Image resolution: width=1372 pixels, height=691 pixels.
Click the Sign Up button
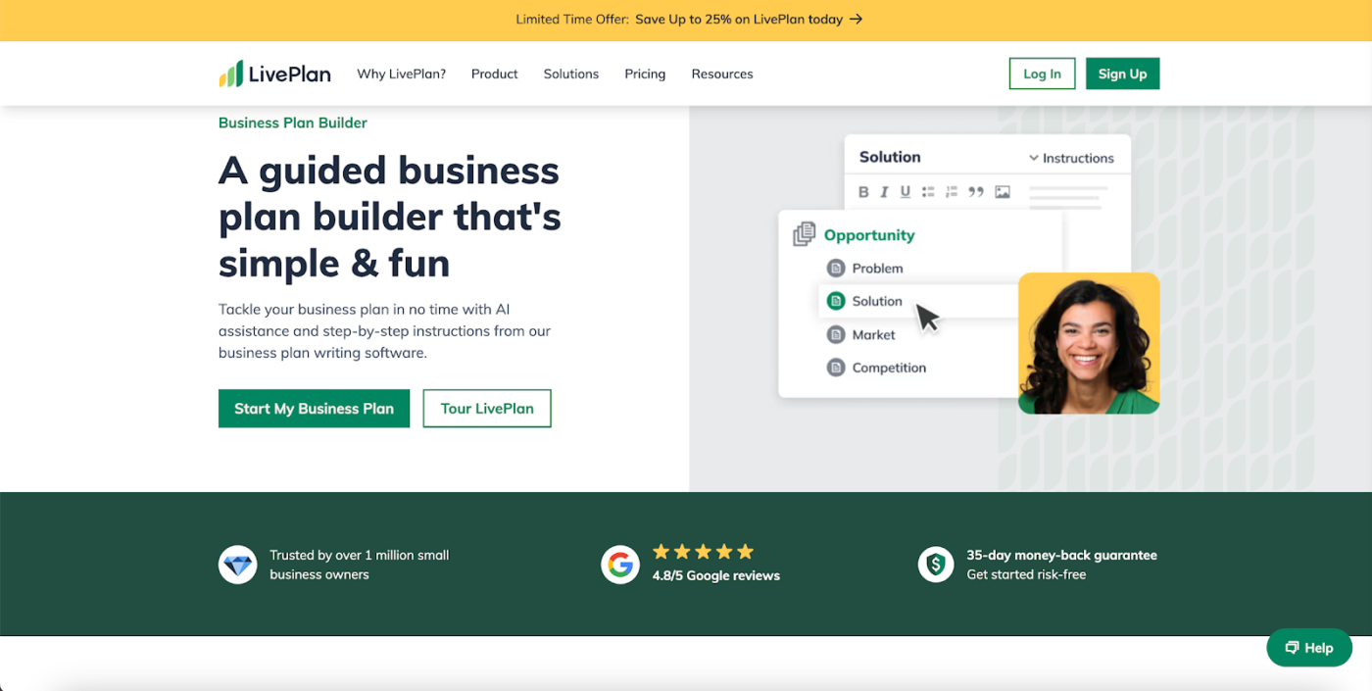(1122, 74)
